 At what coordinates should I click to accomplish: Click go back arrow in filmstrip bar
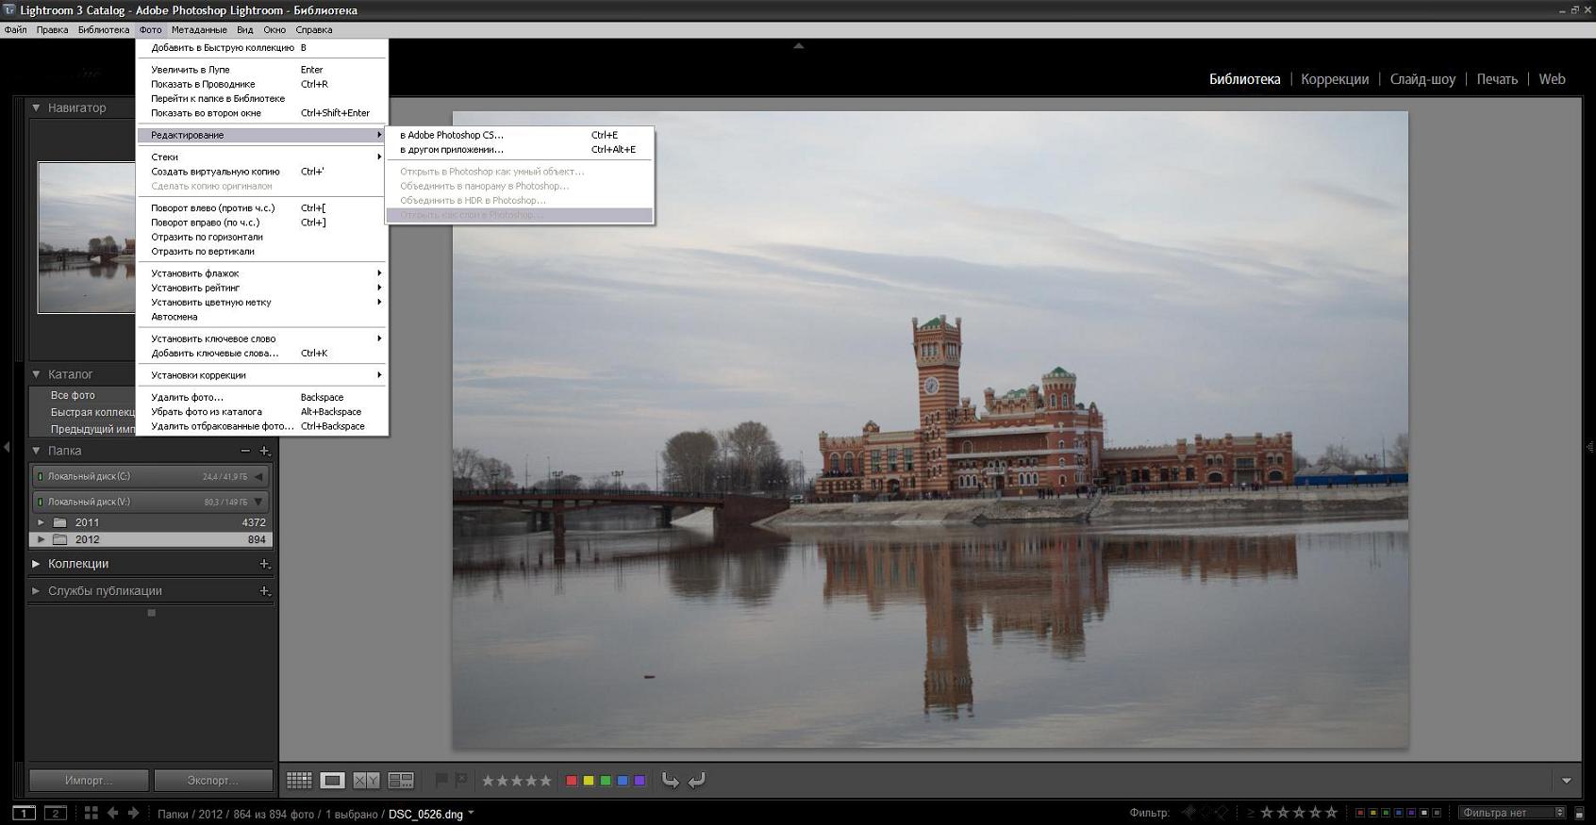(x=112, y=813)
